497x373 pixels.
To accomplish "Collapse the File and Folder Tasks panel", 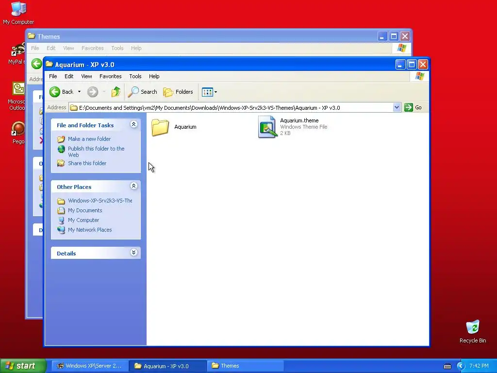I will [x=134, y=124].
